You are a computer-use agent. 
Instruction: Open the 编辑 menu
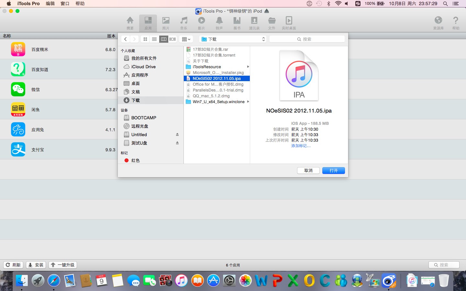click(x=50, y=4)
